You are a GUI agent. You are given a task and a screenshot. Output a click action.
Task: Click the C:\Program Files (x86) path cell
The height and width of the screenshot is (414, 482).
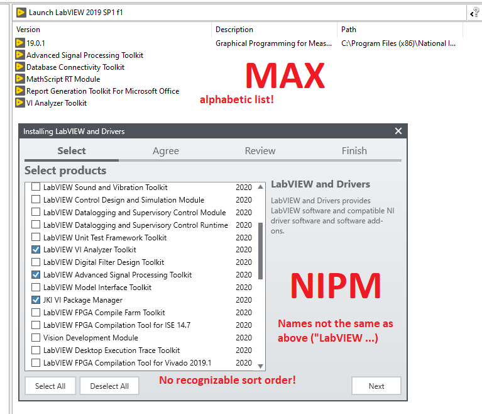coord(398,43)
